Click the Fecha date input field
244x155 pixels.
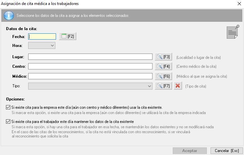(x=42, y=37)
